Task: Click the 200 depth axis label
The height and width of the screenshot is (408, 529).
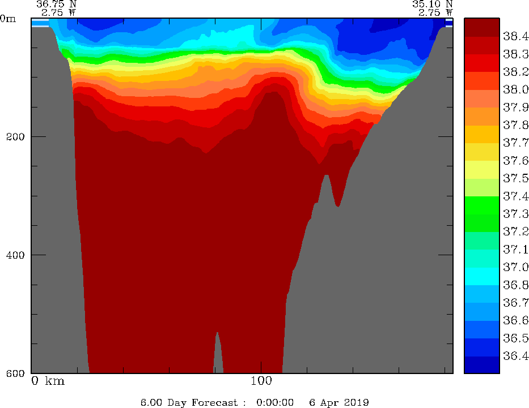Action: [14, 136]
